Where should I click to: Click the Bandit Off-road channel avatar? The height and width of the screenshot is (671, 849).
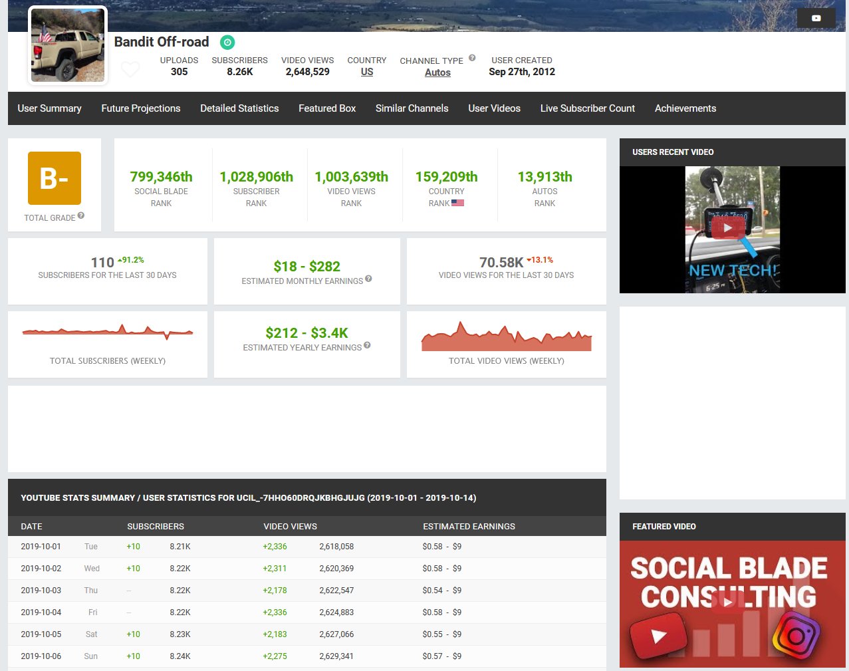click(68, 45)
